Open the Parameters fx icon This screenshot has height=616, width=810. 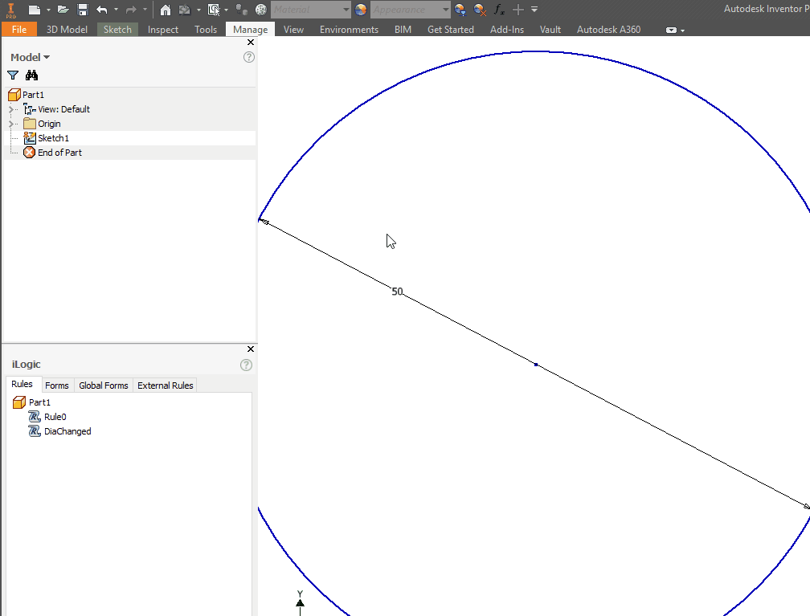point(497,9)
